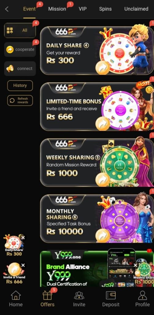The image size is (154, 315).
Task: Close the floating Weekly Share widget
Action: [x=136, y=265]
